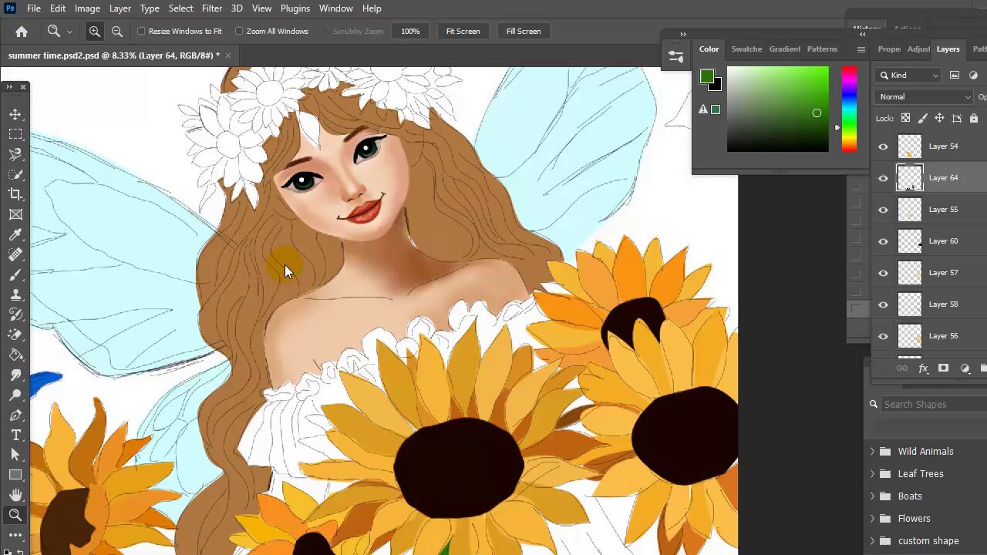The height and width of the screenshot is (555, 987).
Task: Select the Path Selection tool
Action: click(x=15, y=455)
